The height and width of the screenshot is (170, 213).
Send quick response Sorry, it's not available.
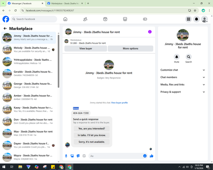pyautogui.click(x=92, y=142)
